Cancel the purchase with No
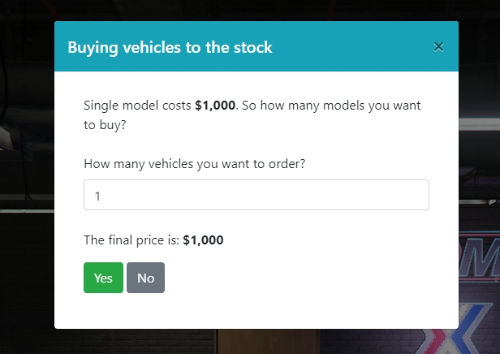This screenshot has height=354, width=500. click(x=145, y=278)
